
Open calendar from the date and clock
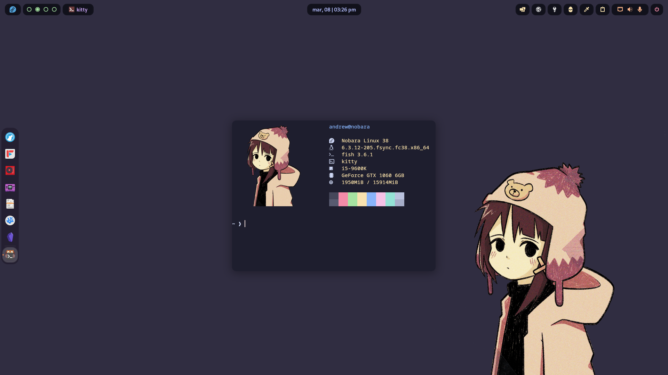click(334, 10)
